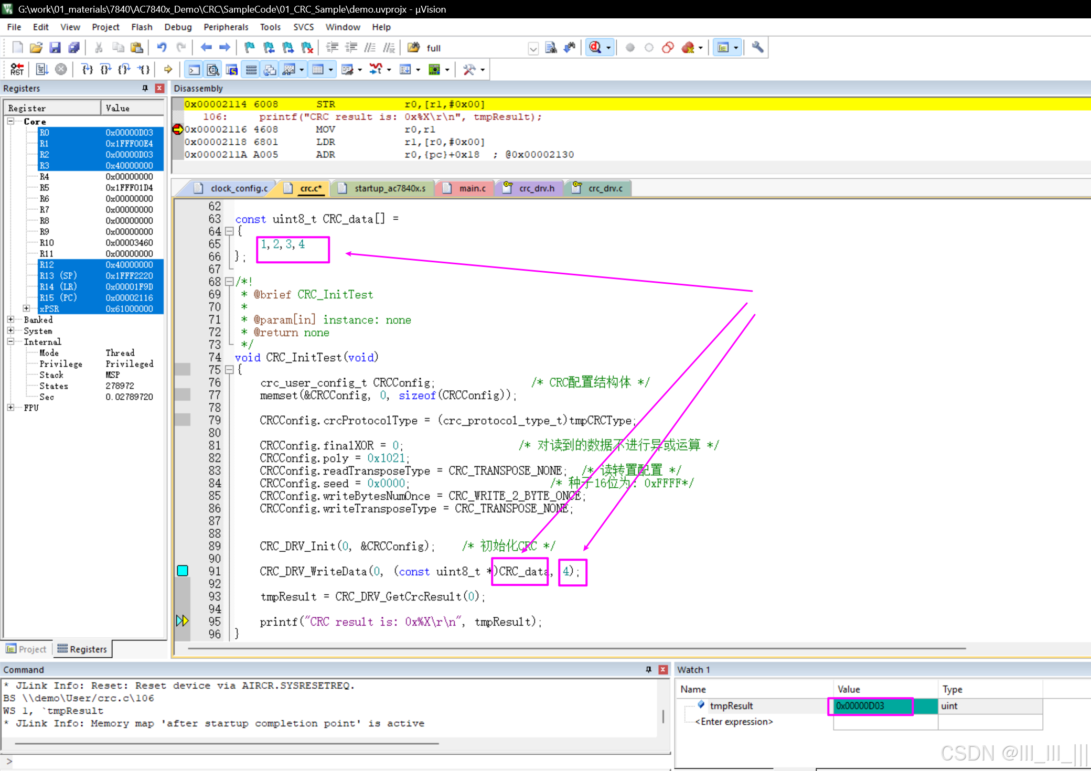
Task: Switch to startup_ac7840x.s tab
Action: click(383, 188)
